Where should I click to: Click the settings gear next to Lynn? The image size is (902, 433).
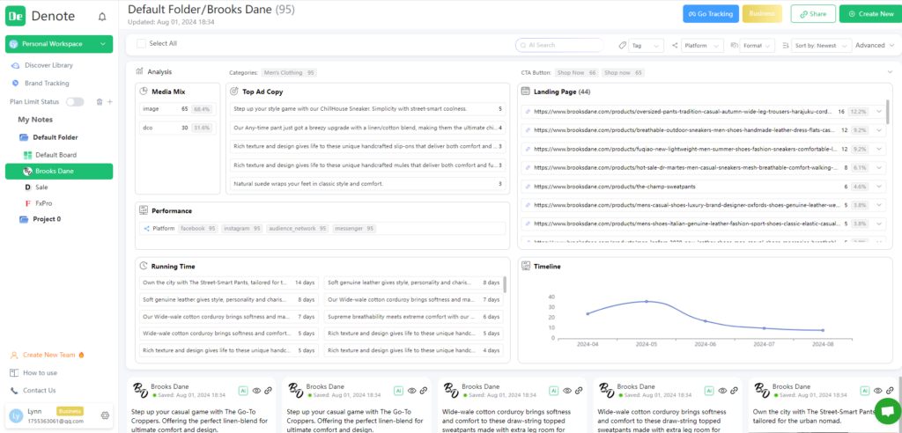pos(105,415)
